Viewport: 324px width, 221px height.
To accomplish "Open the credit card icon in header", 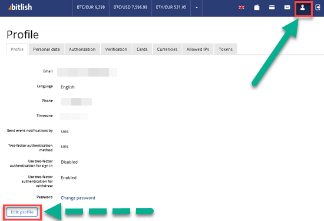I will click(x=272, y=8).
